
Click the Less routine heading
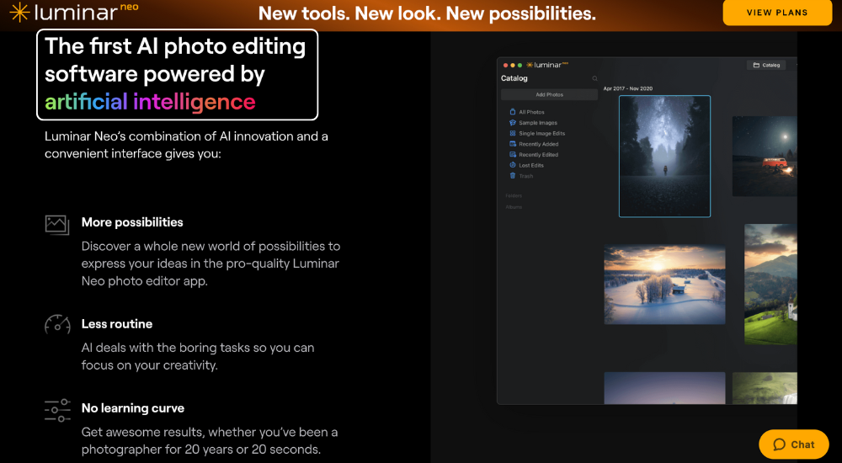pyautogui.click(x=117, y=324)
